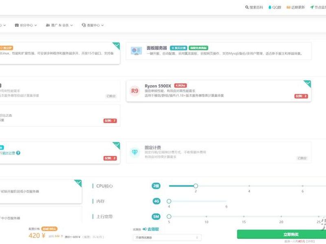326x244 pixels.
Task: Click the 4G memory value badge
Action: tap(156, 201)
